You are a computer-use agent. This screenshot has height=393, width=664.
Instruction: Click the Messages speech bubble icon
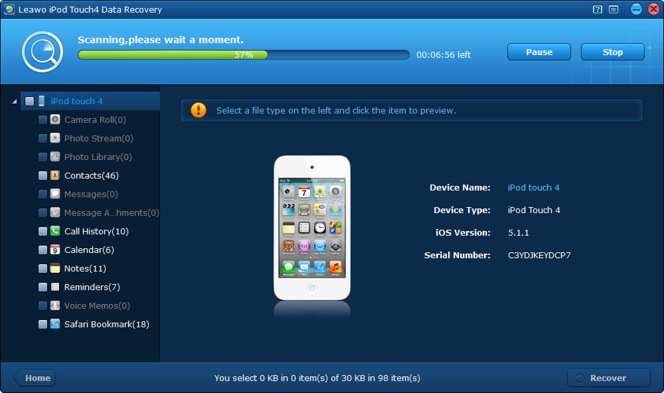coord(55,194)
